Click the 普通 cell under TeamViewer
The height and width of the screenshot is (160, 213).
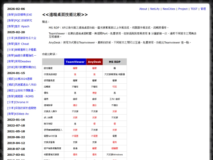75,149
